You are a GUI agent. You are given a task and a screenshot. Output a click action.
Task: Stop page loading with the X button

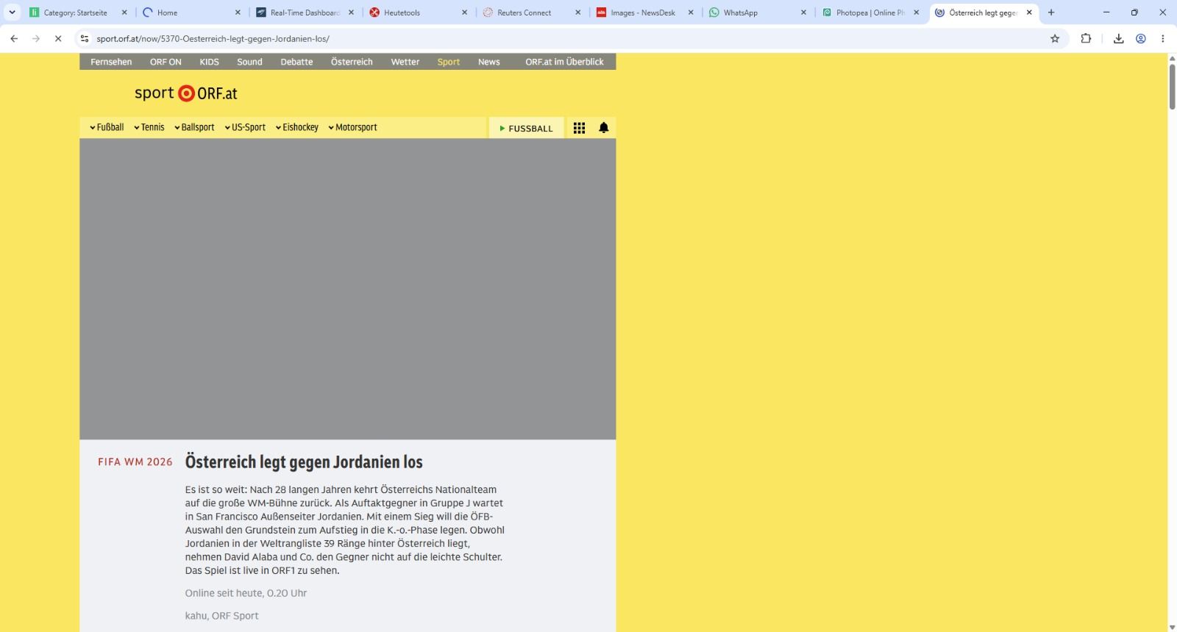tap(58, 38)
